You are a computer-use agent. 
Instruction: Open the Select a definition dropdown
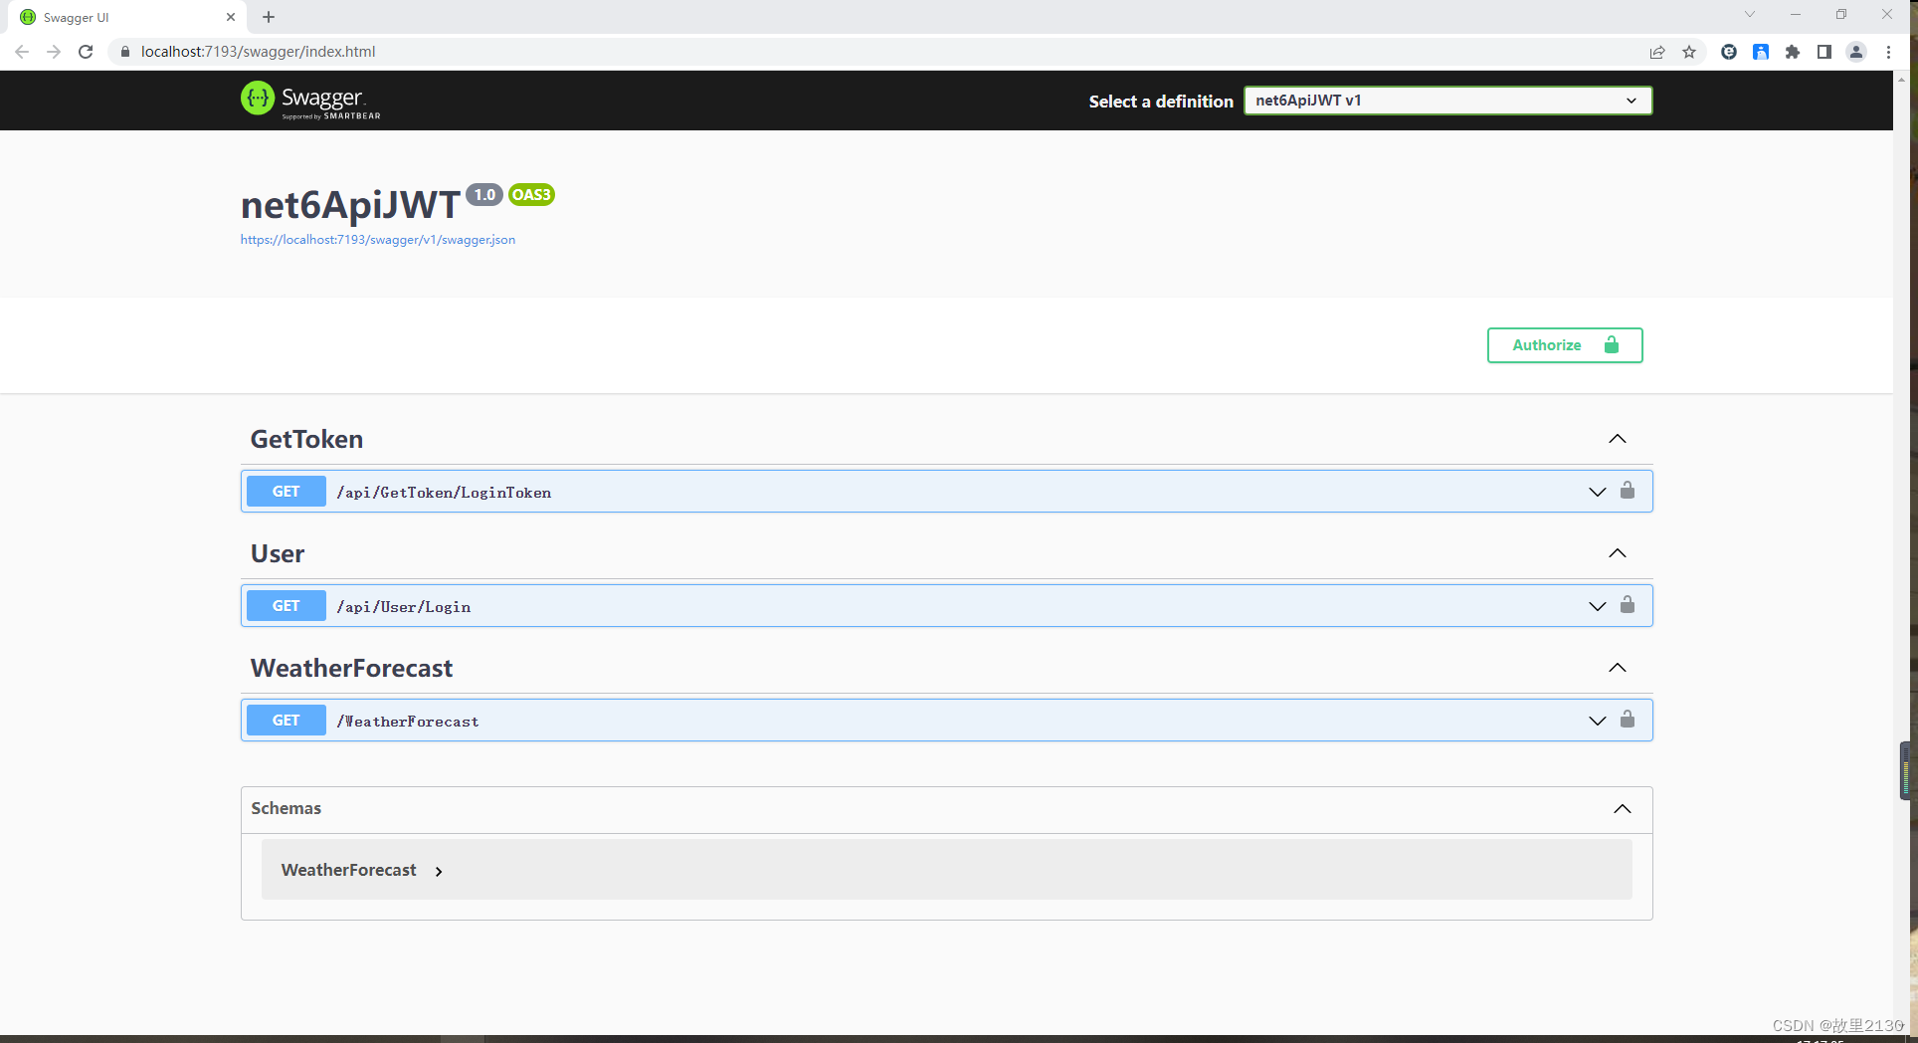(x=1447, y=101)
